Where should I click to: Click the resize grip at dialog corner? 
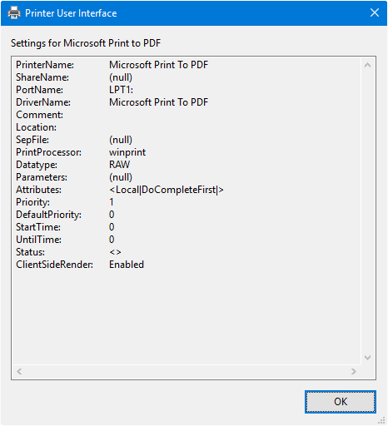coord(382,421)
